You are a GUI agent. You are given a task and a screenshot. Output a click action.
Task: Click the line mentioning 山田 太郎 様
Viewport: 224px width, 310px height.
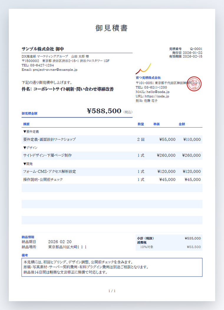click(55, 56)
